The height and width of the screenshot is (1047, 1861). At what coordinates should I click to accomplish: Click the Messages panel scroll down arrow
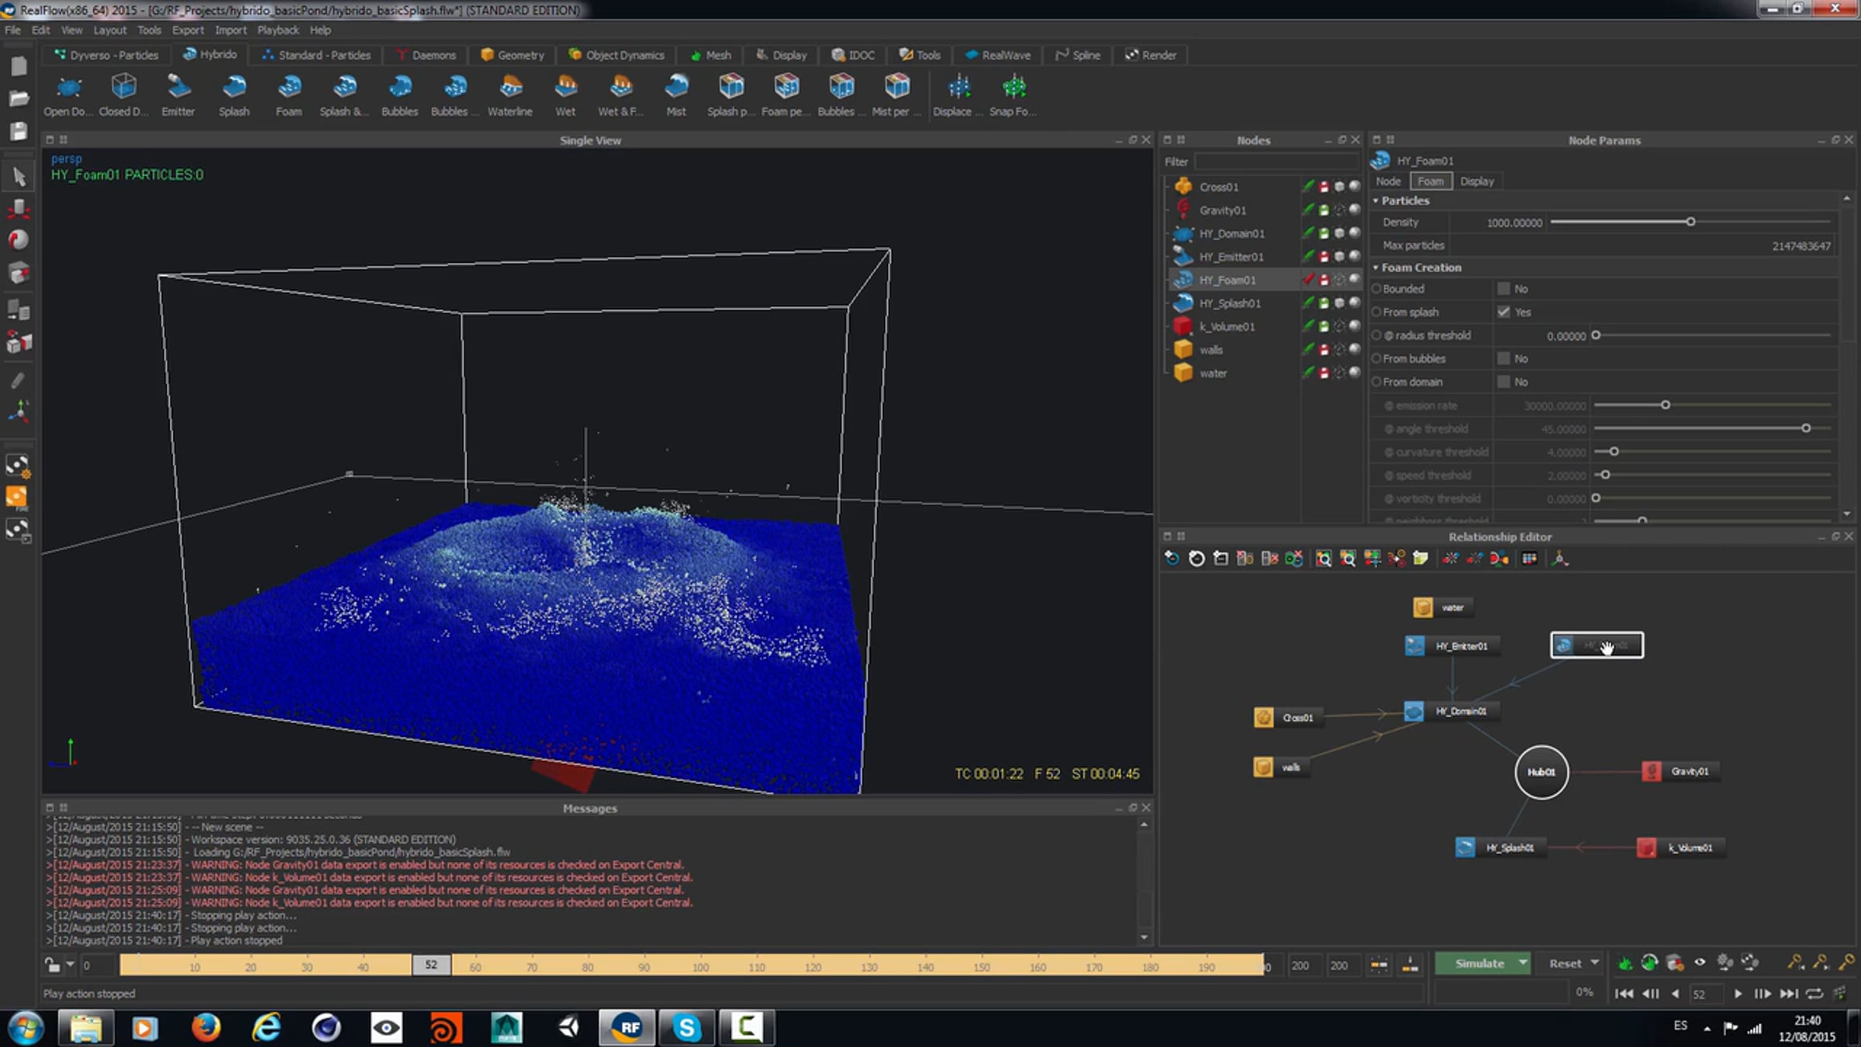click(x=1144, y=938)
